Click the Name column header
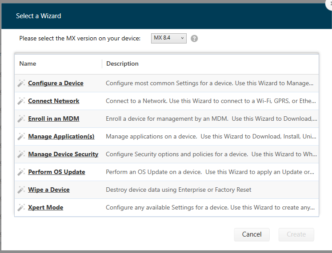 pos(28,63)
